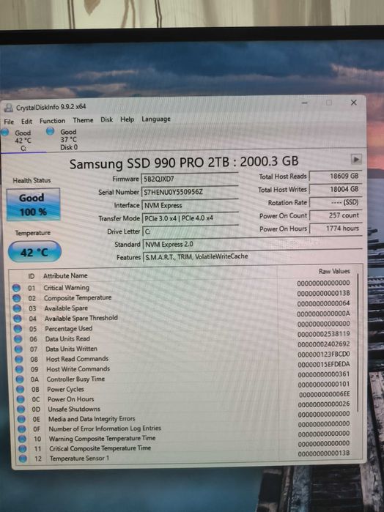The width and height of the screenshot is (384, 512).
Task: Click status icon for Available Spare Threshold row
Action: point(18,319)
